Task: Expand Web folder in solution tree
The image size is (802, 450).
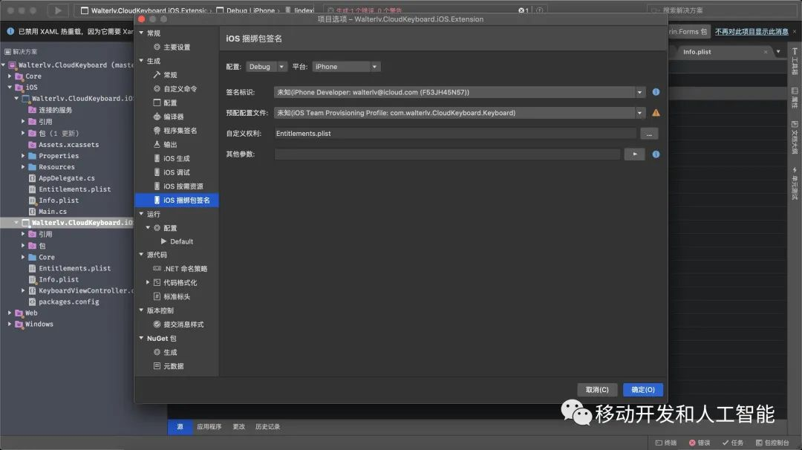Action: pos(10,313)
